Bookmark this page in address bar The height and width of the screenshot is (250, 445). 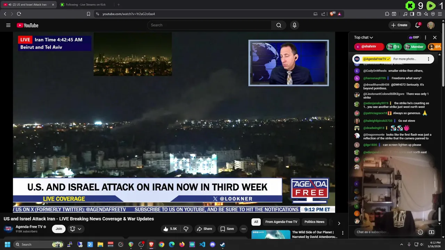88,14
